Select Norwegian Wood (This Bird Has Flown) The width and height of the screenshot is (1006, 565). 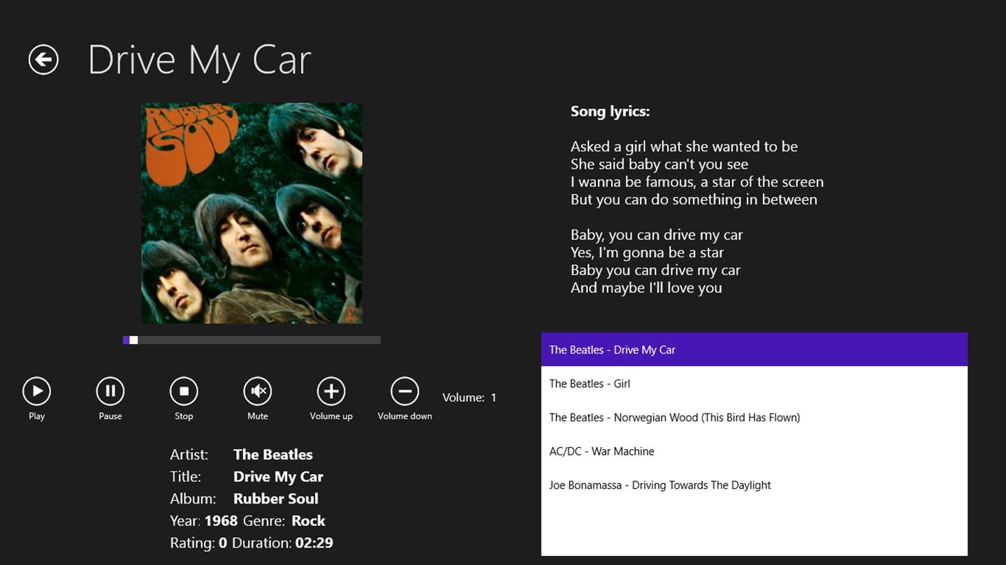click(674, 417)
